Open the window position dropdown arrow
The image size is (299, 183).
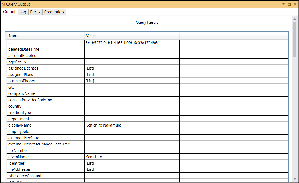click(283, 4)
